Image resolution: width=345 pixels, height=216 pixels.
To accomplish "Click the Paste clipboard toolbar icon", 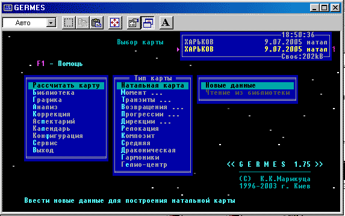I will [96, 23].
